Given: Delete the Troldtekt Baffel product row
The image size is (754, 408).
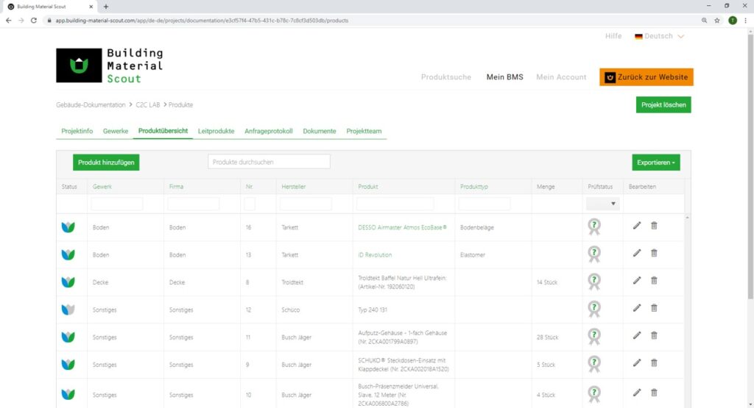Looking at the screenshot, I should pyautogui.click(x=654, y=280).
